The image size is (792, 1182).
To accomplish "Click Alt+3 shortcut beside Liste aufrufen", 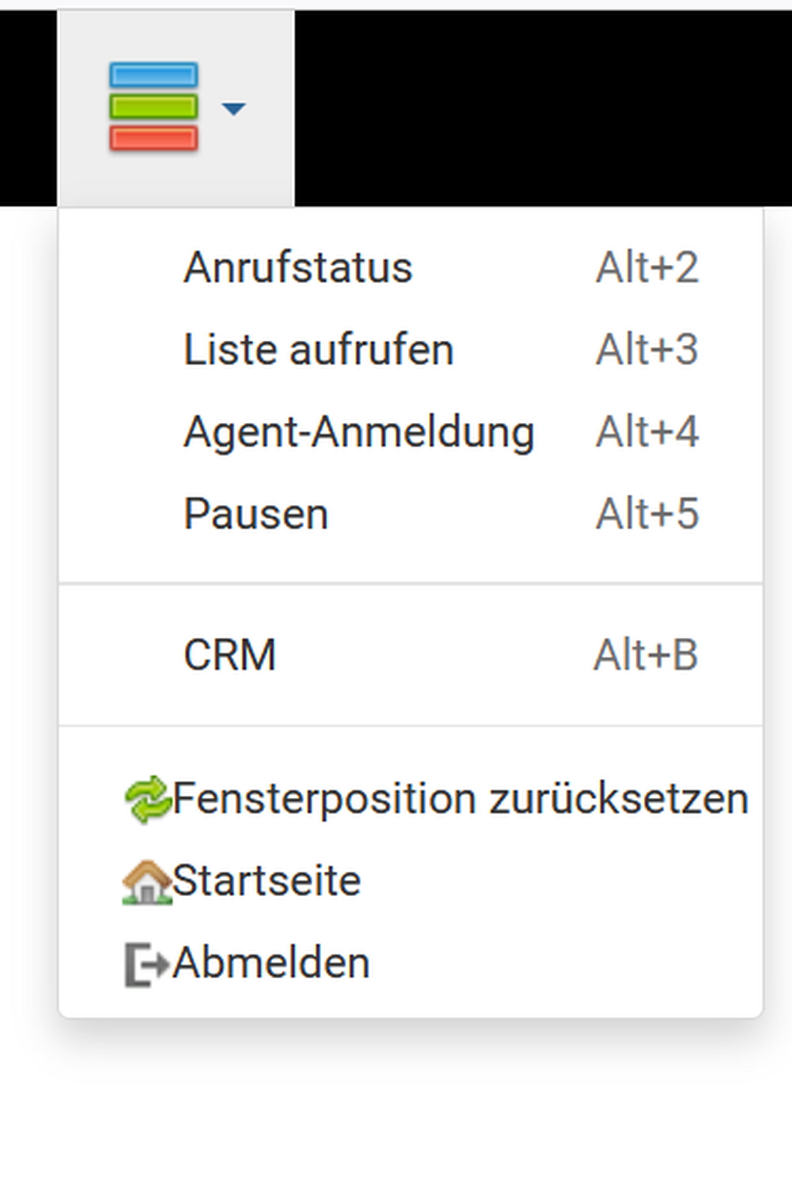I will point(647,349).
